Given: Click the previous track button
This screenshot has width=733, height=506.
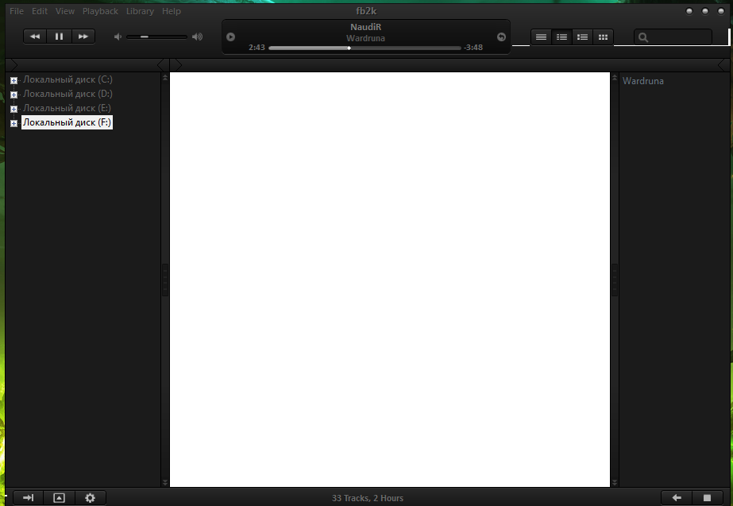Looking at the screenshot, I should click(x=35, y=37).
